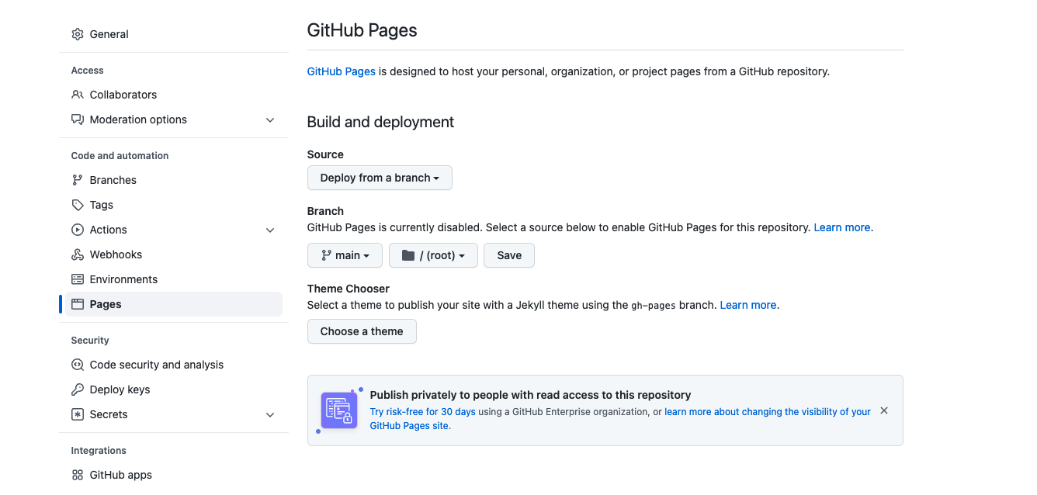Viewport: 1037px width, 495px height.
Task: Click the Source label text
Action: coord(325,154)
